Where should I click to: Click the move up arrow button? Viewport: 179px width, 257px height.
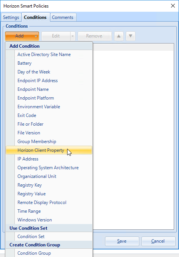click(119, 36)
